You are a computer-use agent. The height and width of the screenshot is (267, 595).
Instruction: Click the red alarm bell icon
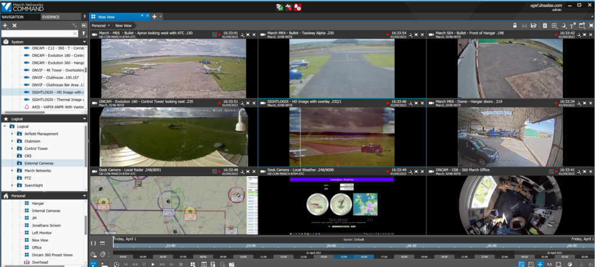point(297,7)
